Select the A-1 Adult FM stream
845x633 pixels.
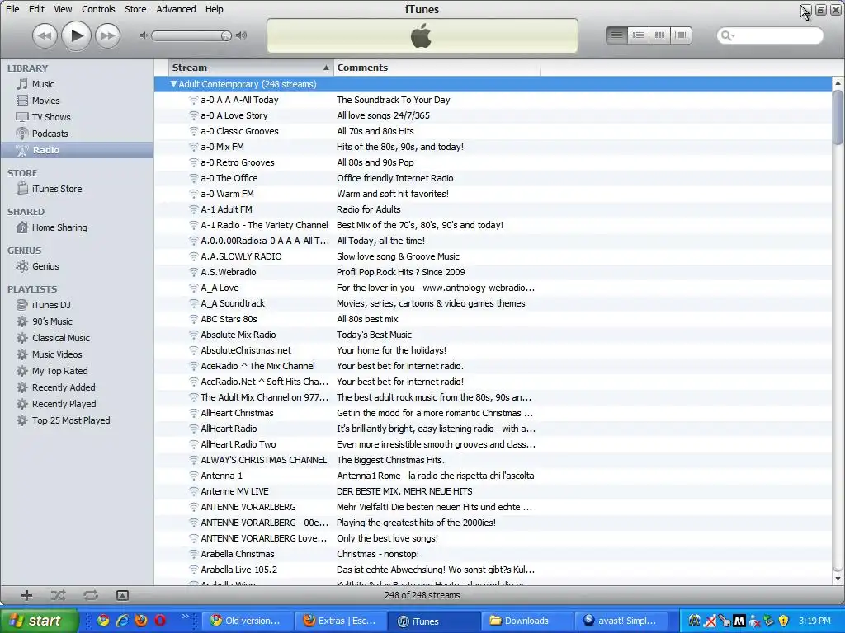[x=493, y=209]
